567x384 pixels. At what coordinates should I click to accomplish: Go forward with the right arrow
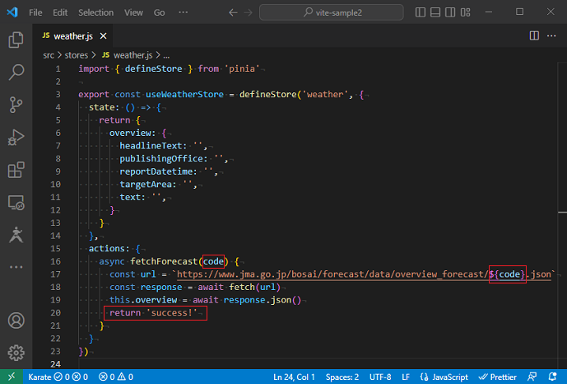[248, 12]
